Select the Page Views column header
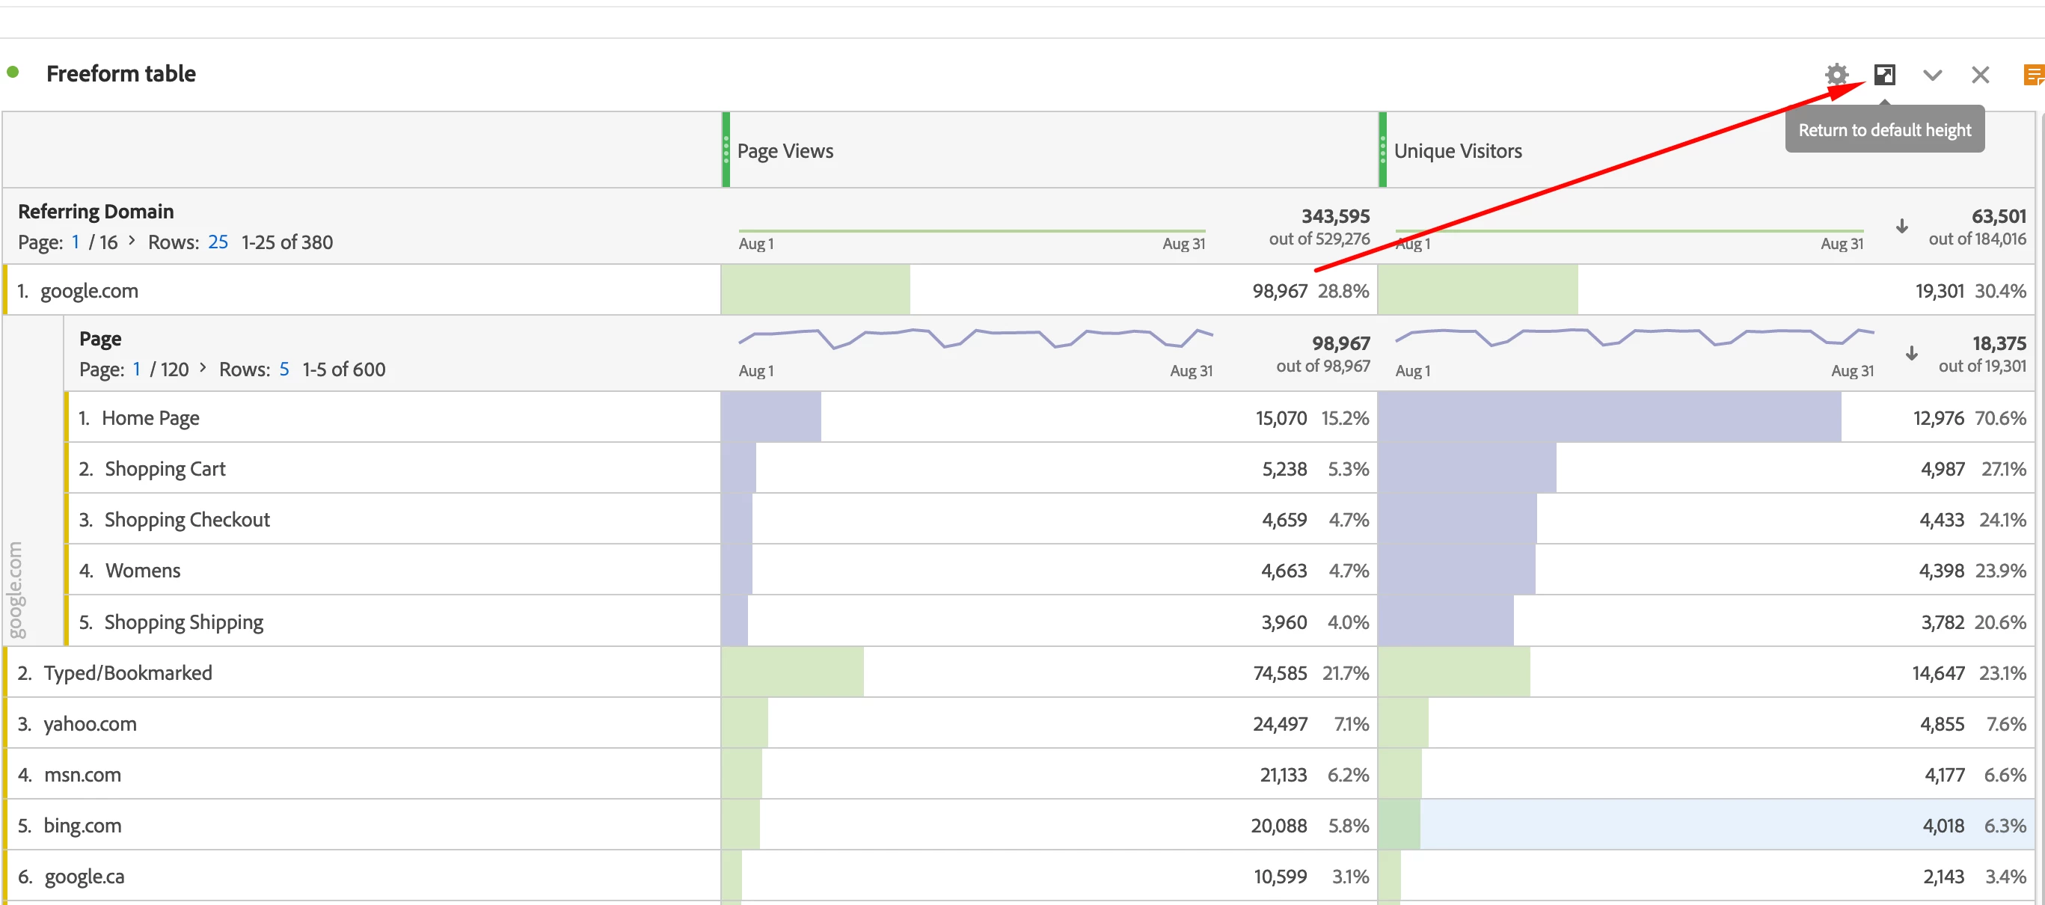The image size is (2045, 905). click(x=785, y=151)
